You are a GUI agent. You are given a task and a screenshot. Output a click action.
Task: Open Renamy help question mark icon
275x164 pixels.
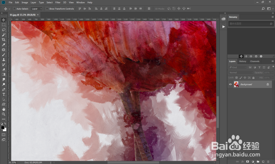pyautogui.click(x=261, y=56)
